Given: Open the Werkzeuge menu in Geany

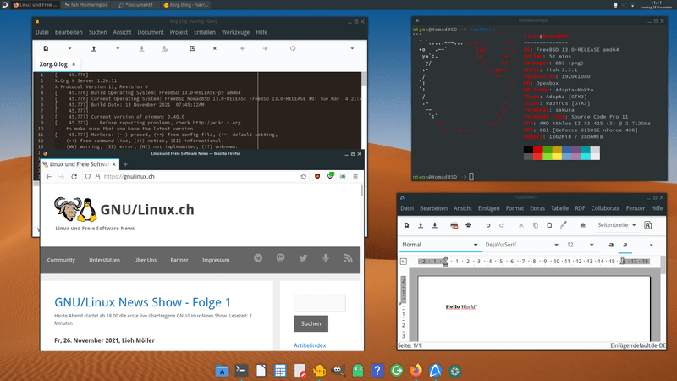Looking at the screenshot, I should [x=235, y=32].
